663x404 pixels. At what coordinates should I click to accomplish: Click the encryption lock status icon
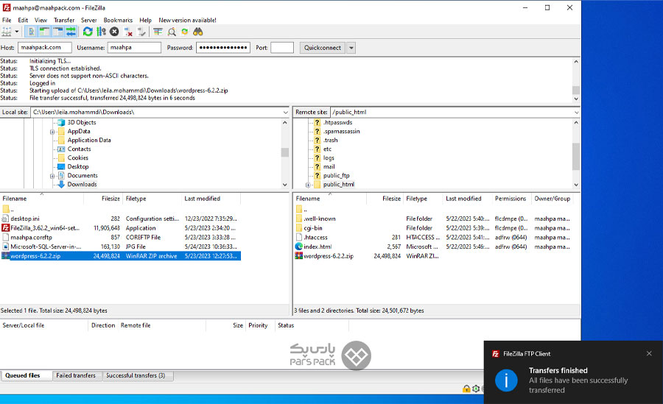(x=466, y=389)
